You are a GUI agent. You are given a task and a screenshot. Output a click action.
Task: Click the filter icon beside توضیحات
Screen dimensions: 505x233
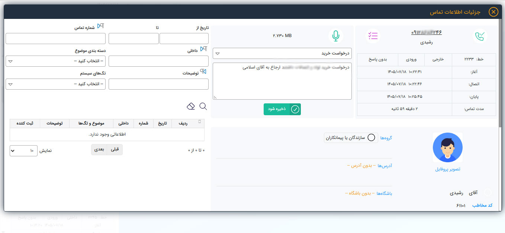[203, 71]
